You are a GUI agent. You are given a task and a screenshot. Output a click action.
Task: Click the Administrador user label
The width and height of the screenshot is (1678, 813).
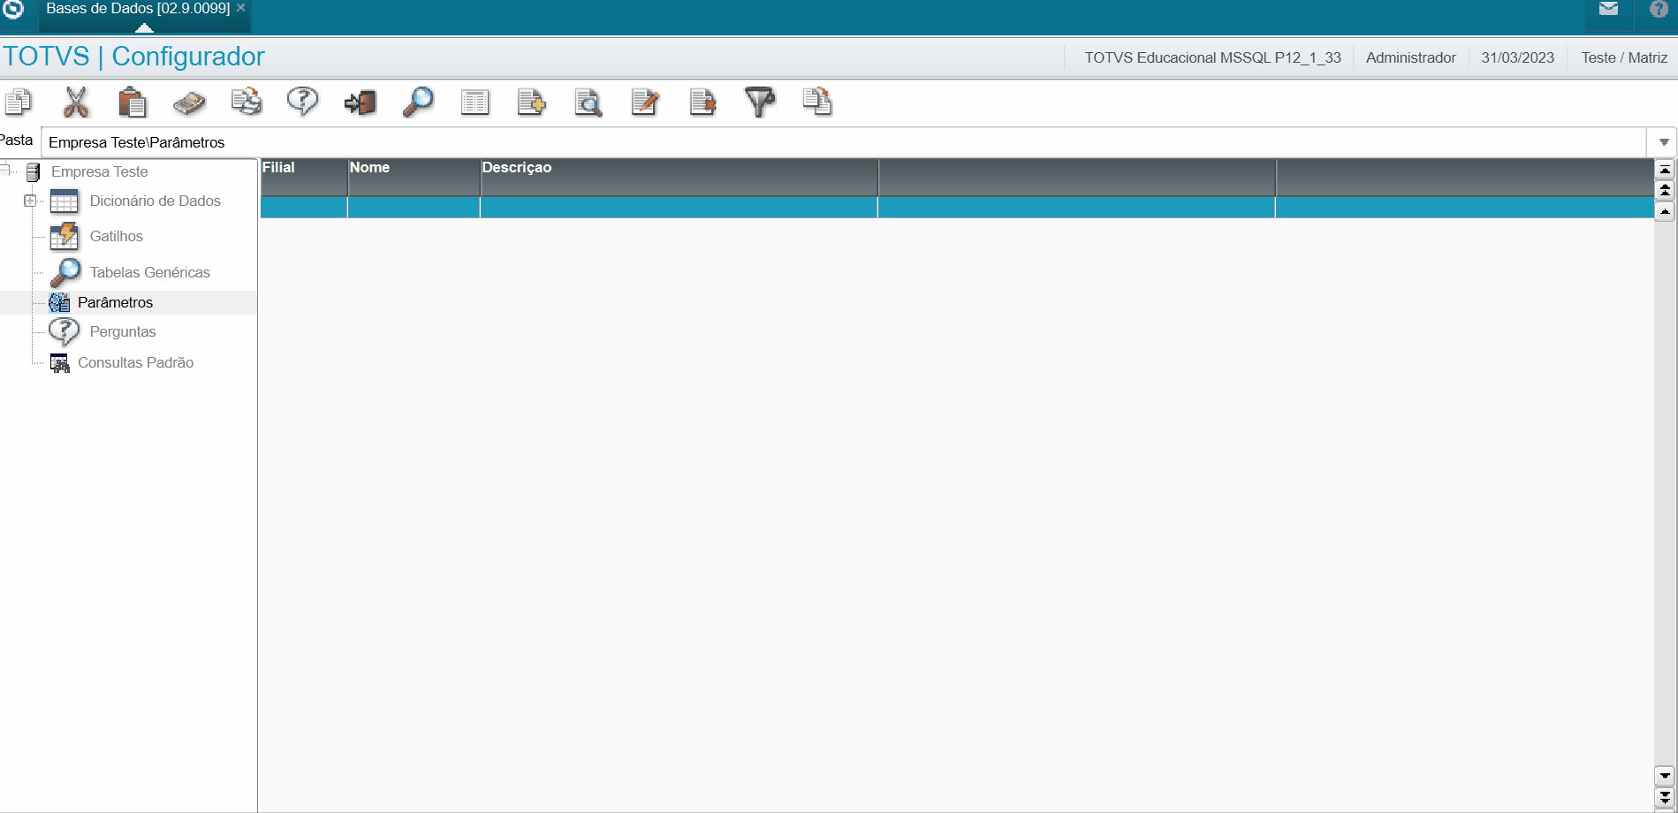(x=1410, y=57)
